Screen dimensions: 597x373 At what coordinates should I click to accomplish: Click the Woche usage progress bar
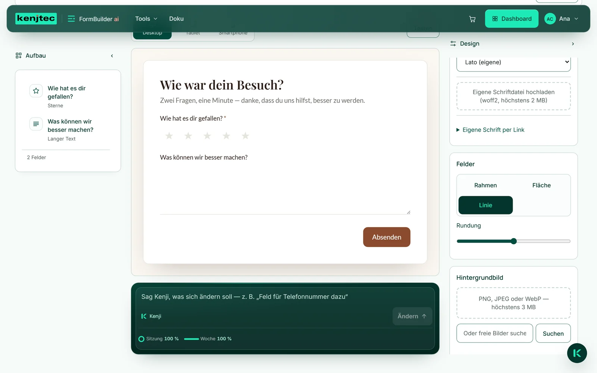coord(191,339)
